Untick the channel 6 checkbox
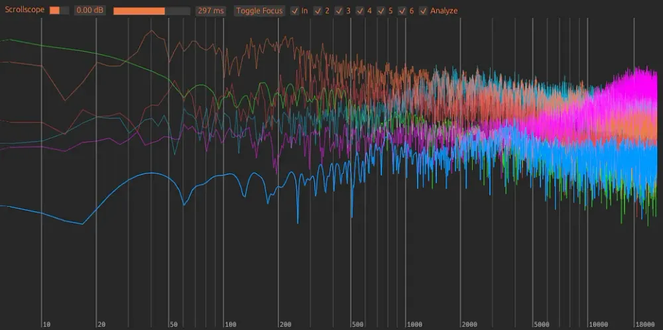 [x=402, y=11]
